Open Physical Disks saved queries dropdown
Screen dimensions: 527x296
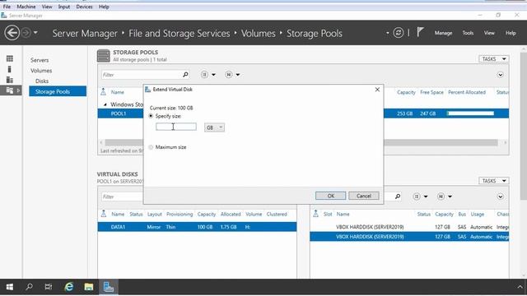(445, 197)
